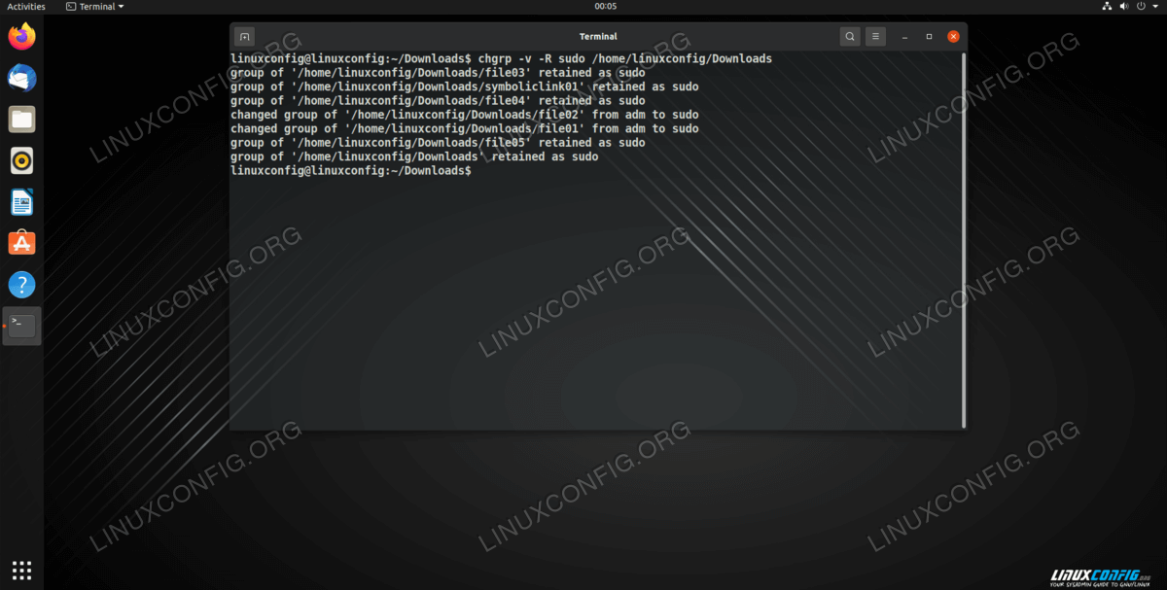Expand the system status menu arrow
Viewport: 1167px width, 590px height.
1155,7
